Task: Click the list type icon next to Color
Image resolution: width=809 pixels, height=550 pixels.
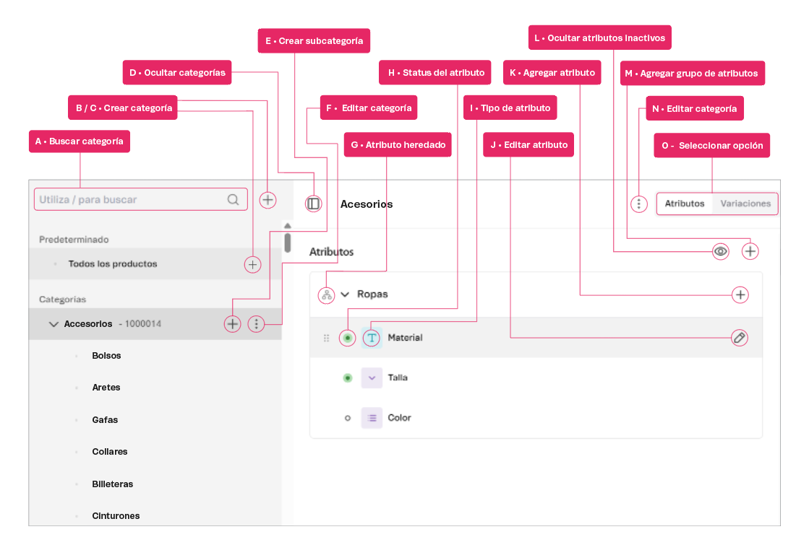Action: pos(371,418)
